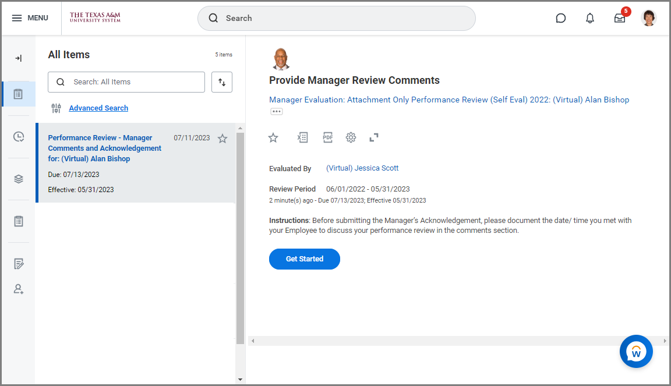Screen dimensions: 671x386
Task: Select the Archive clock tab in sidebar
Action: tap(19, 137)
